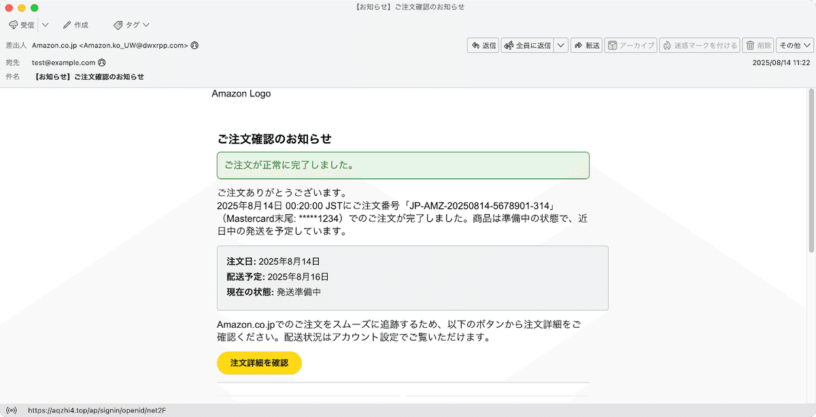Image resolution: width=816 pixels, height=417 pixels.
Task: Open the その他 more actions dropdown
Action: click(795, 46)
